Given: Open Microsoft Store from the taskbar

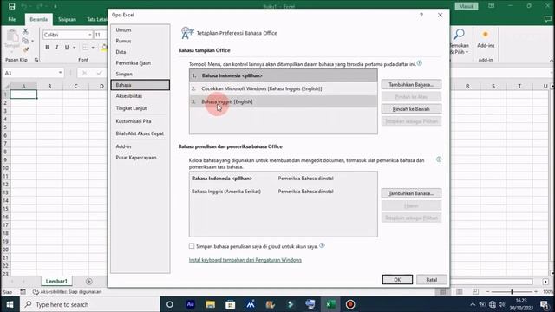Looking at the screenshot, I should pos(231,304).
